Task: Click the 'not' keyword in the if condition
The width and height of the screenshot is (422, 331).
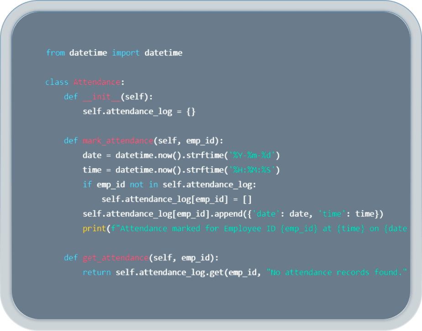Action: (x=137, y=185)
